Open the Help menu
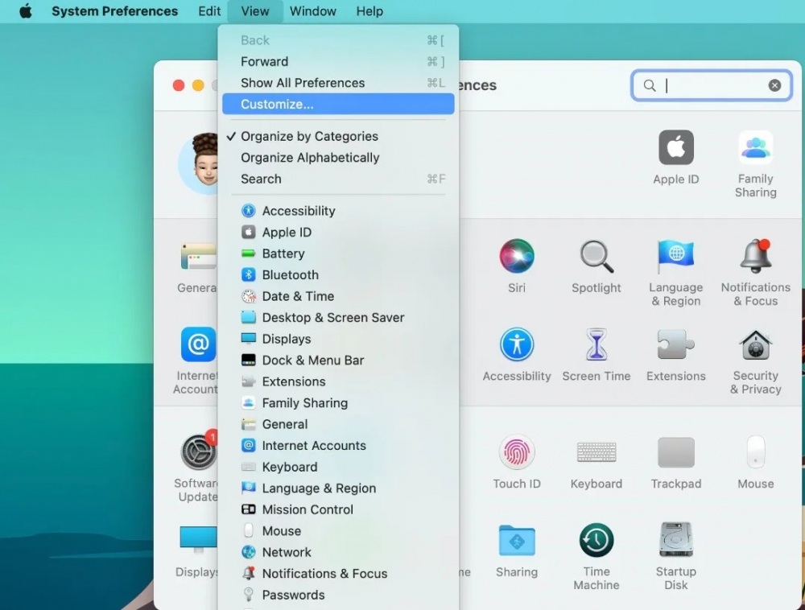This screenshot has width=805, height=610. (x=369, y=11)
